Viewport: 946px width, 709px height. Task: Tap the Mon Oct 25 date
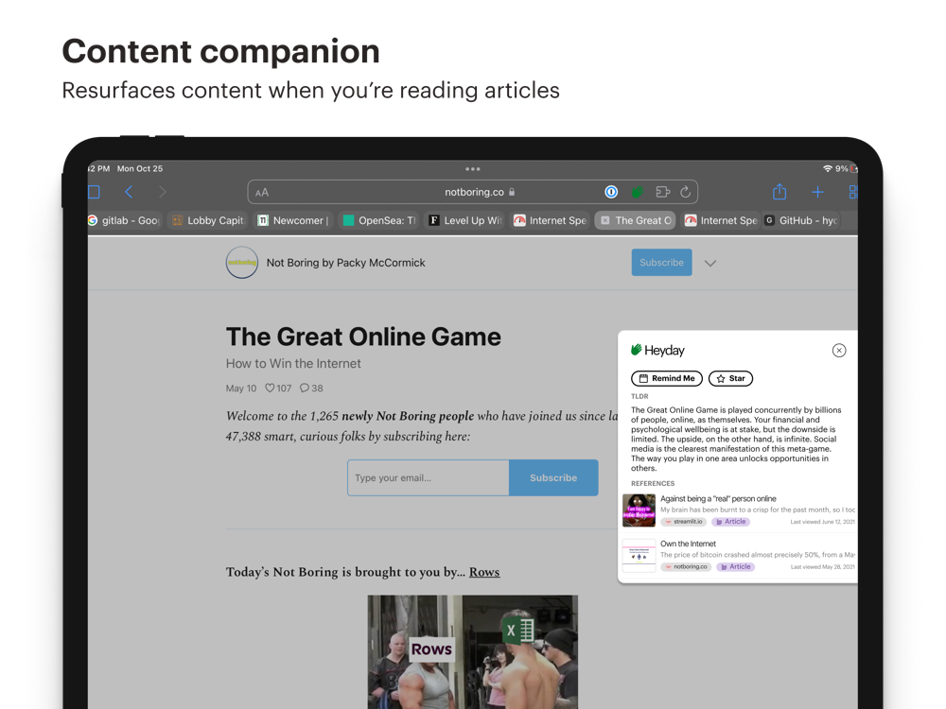(x=140, y=169)
